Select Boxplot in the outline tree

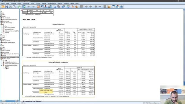click(x=7, y=33)
